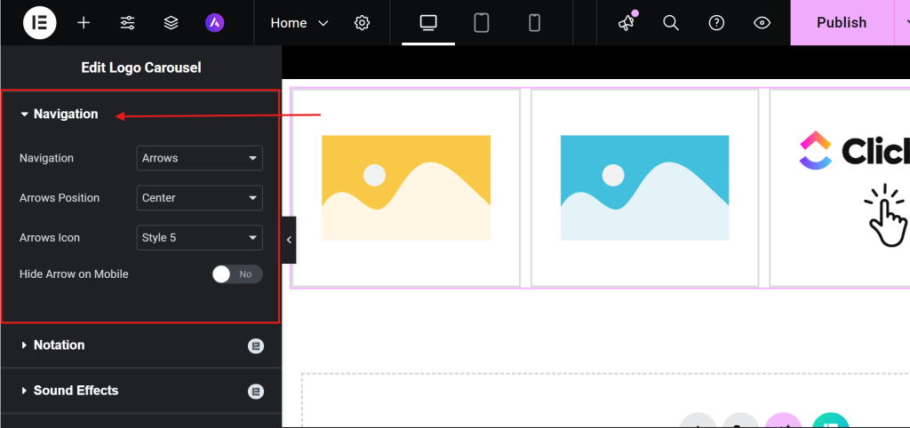The height and width of the screenshot is (428, 910).
Task: Open Publish options dropdown arrow
Action: [x=903, y=22]
